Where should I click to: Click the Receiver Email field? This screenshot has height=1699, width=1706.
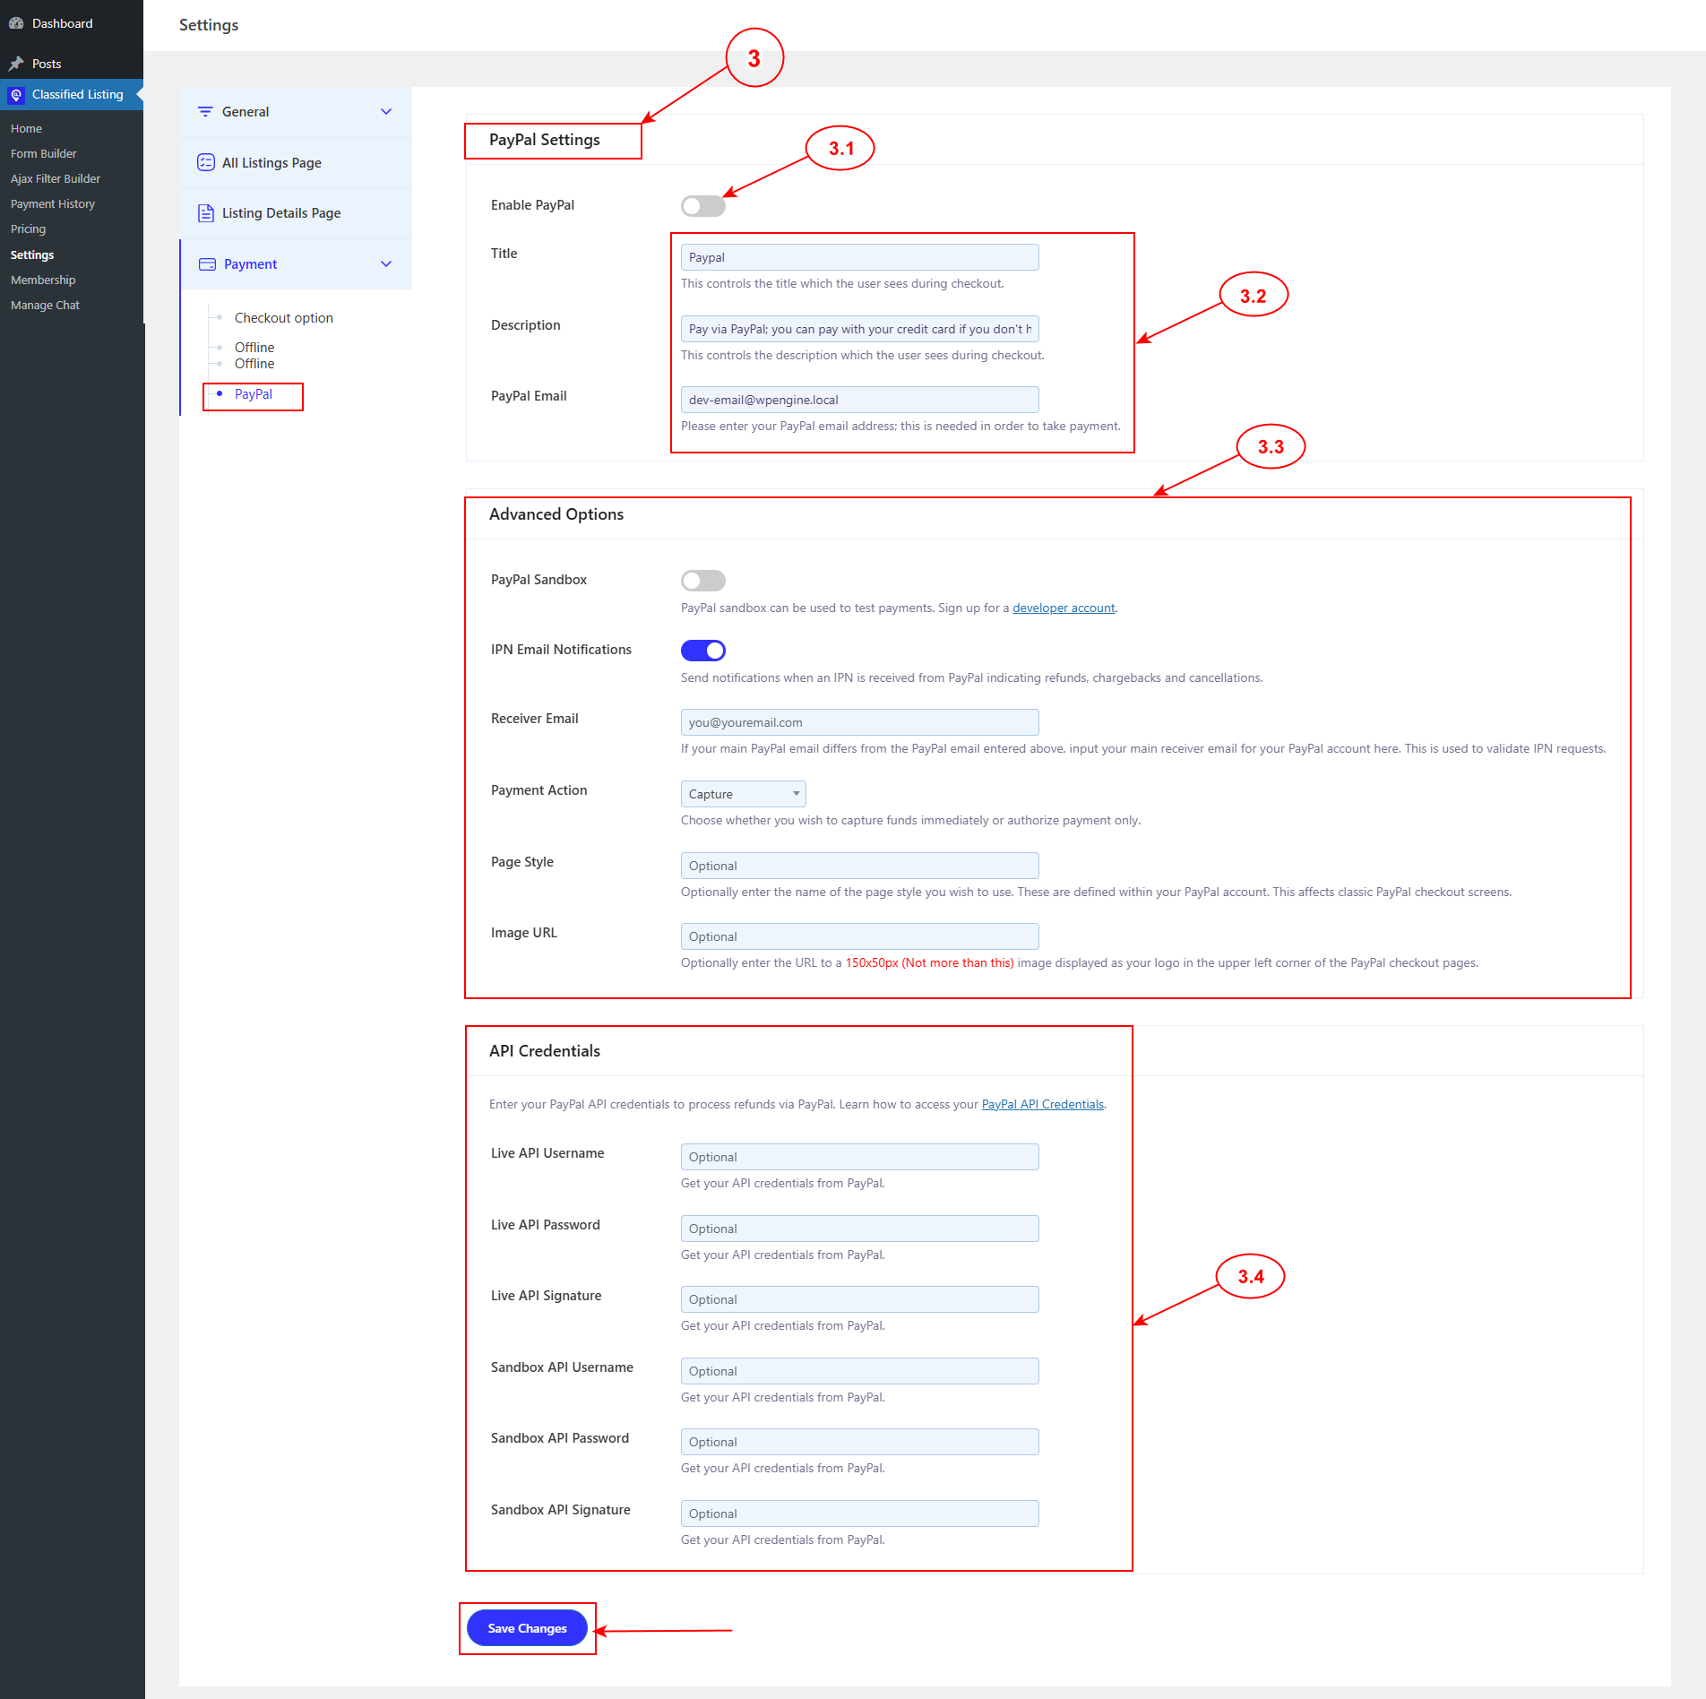click(859, 722)
